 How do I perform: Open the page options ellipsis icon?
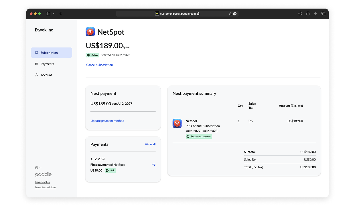235,13
